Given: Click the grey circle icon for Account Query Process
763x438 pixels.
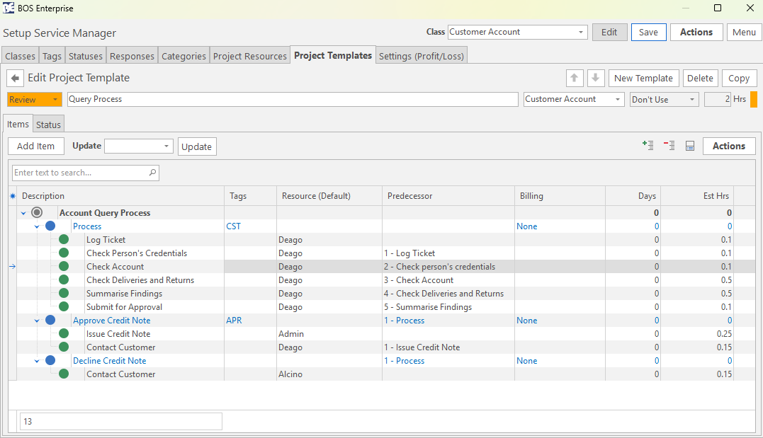Looking at the screenshot, I should [37, 212].
